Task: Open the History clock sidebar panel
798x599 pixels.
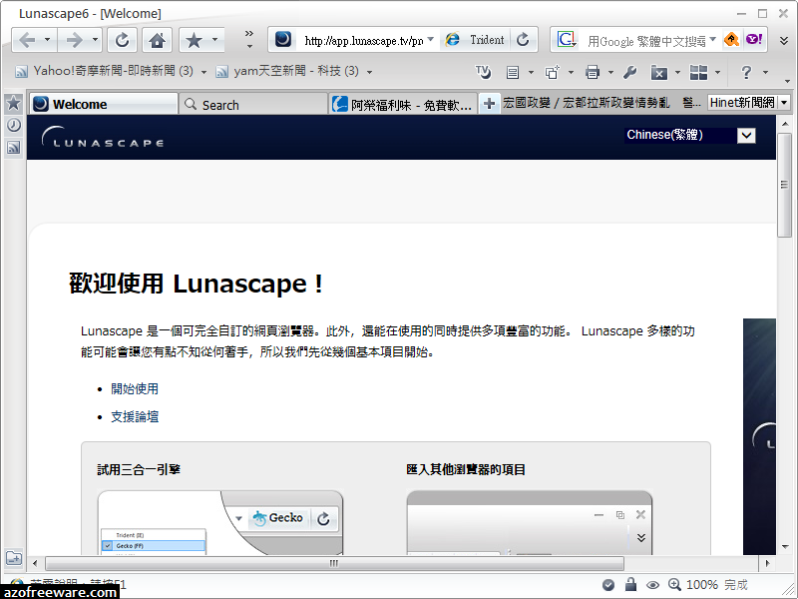Action: coord(14,125)
